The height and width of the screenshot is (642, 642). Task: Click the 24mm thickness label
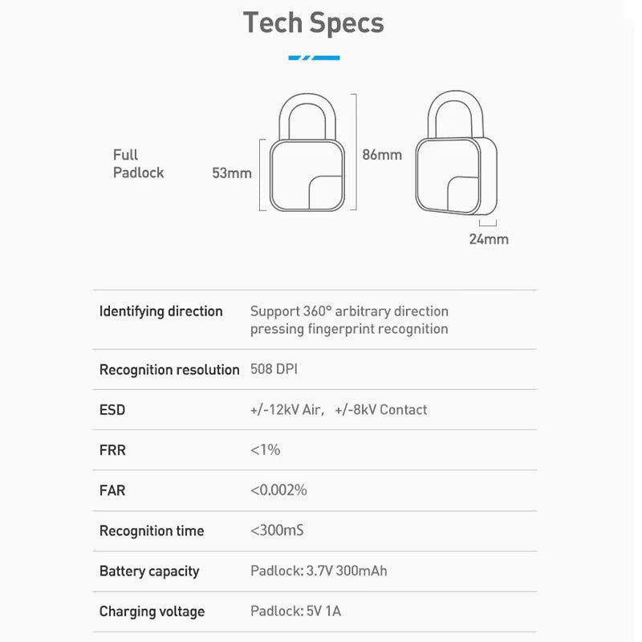489,239
